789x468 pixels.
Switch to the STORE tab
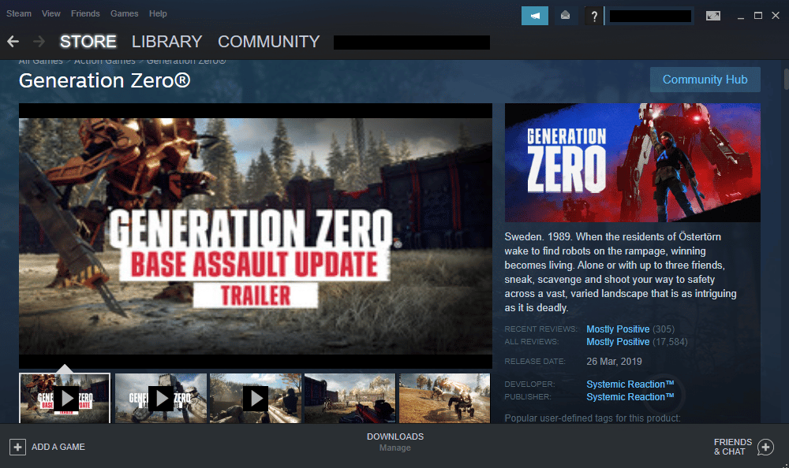(x=88, y=41)
